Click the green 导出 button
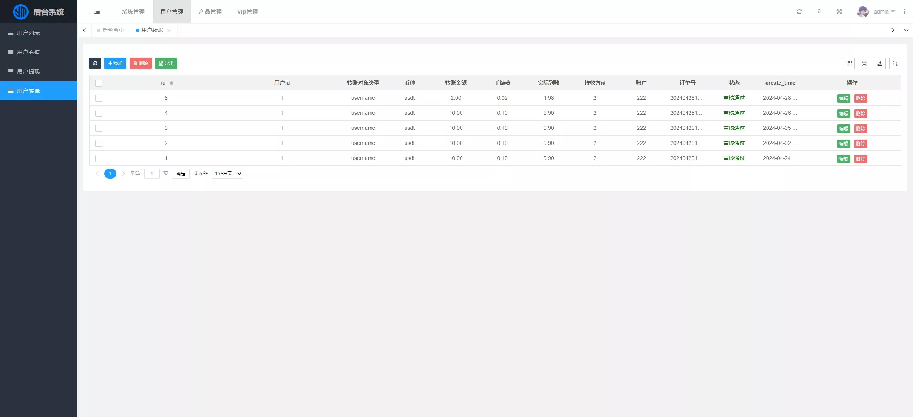The width and height of the screenshot is (913, 417). pos(166,63)
